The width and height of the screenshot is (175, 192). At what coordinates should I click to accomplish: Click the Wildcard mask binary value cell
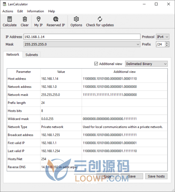(x=125, y=119)
